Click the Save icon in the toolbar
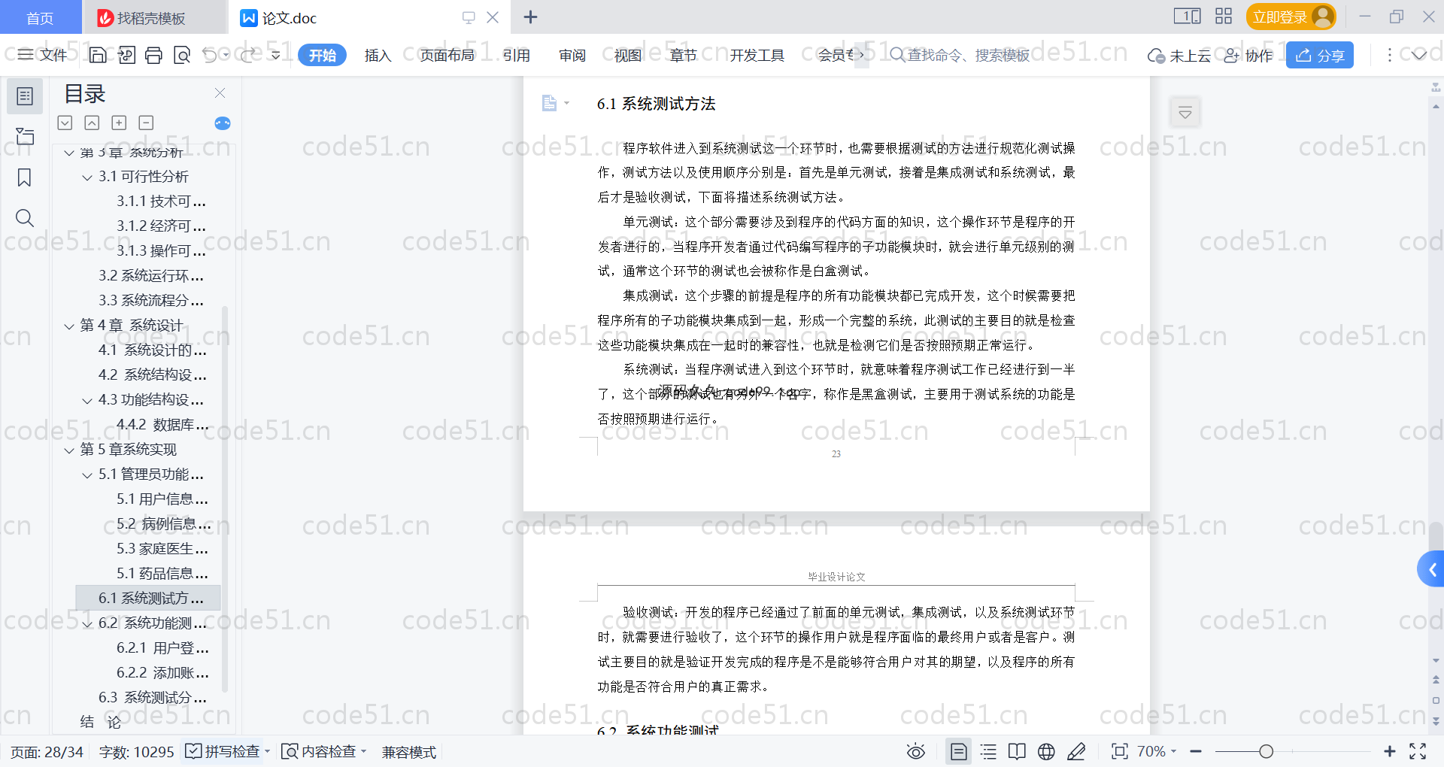This screenshot has width=1444, height=767. [x=98, y=55]
